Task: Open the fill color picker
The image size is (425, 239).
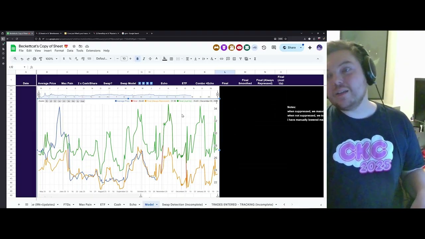Action: coord(165,59)
